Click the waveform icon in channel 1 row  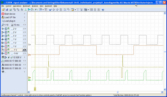point(9,29)
